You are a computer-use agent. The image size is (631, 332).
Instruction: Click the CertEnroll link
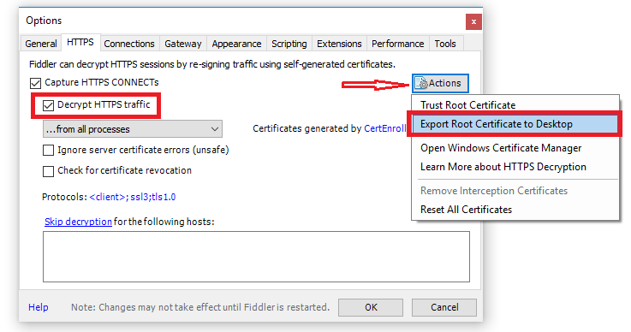[x=384, y=128]
